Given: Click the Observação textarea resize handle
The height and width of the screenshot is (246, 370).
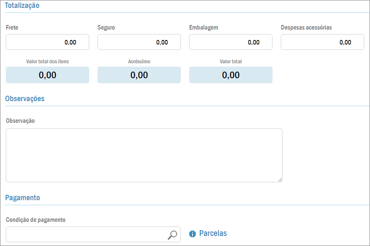Looking at the screenshot, I should click(x=280, y=180).
